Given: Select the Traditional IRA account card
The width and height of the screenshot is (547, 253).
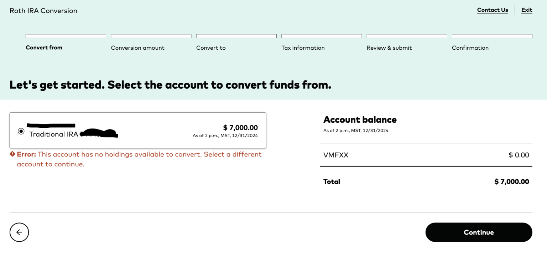Looking at the screenshot, I should point(138,130).
